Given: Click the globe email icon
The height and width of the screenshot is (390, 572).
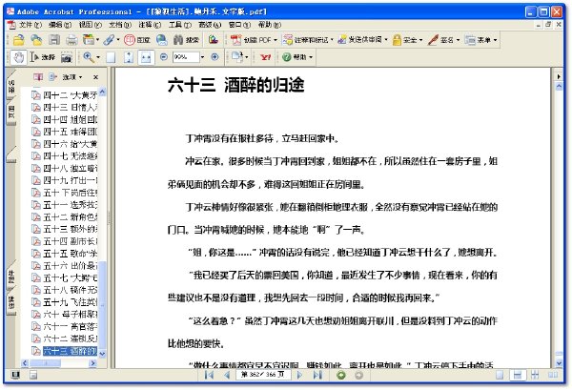Looking at the screenshot, I should coord(162,39).
